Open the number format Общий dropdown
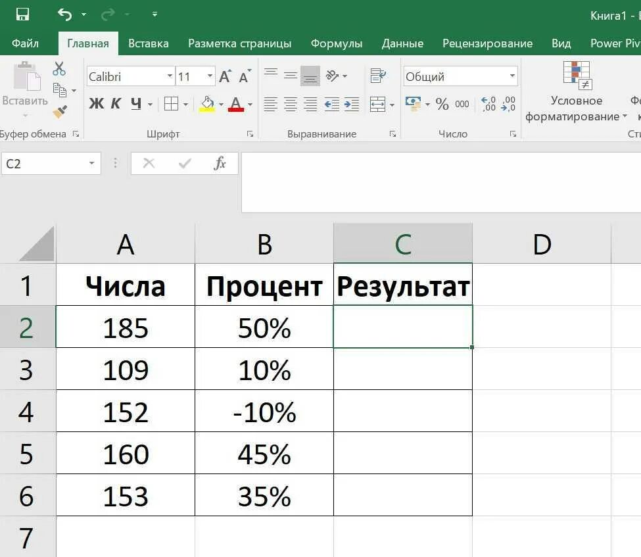 [512, 76]
